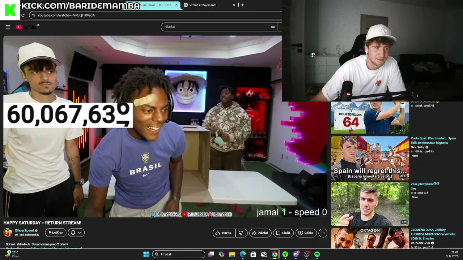463x260 pixels.
Task: Open Microsoft Store from the taskbar
Action: pos(253,254)
